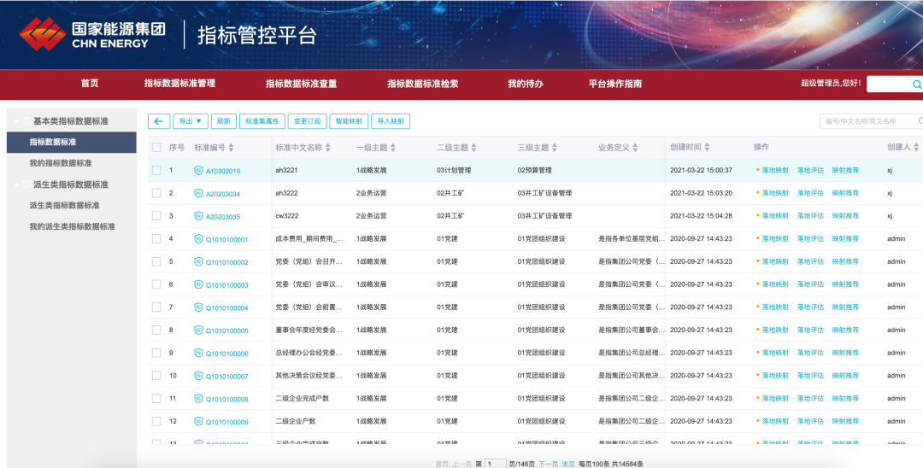Open the 指标数据标准管理 nav menu
Screen dimensions: 923x468
(x=179, y=84)
